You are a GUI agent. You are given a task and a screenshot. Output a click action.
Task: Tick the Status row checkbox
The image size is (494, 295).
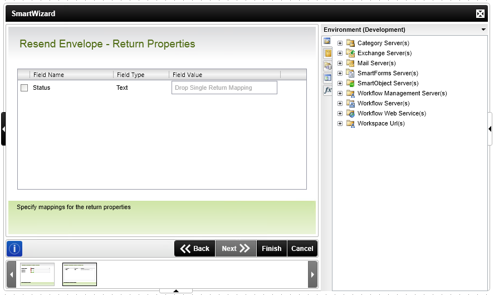[25, 88]
